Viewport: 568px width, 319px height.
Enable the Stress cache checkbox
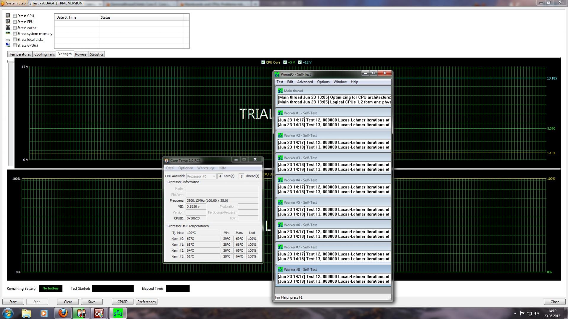coord(15,28)
